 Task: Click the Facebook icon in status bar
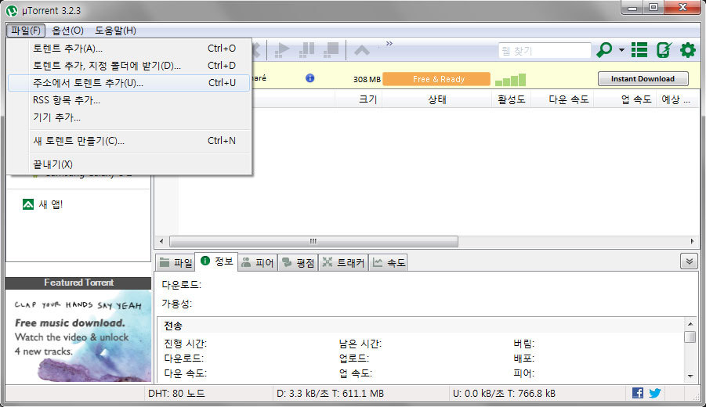click(x=638, y=393)
